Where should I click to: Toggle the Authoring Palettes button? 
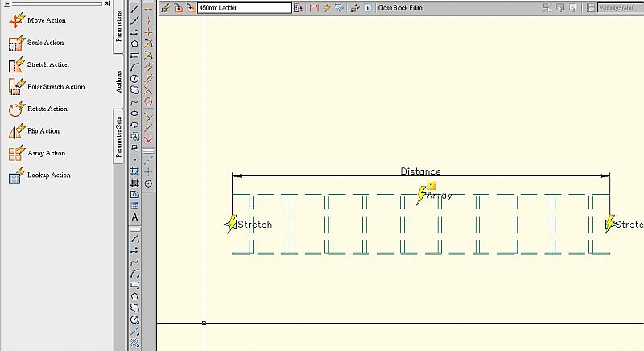299,8
